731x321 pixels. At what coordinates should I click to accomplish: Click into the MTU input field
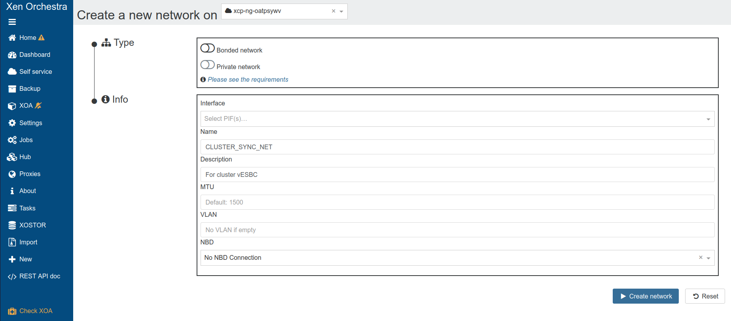[457, 202]
